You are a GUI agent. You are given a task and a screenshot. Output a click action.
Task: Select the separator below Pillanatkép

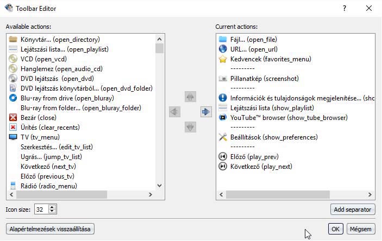[242, 88]
